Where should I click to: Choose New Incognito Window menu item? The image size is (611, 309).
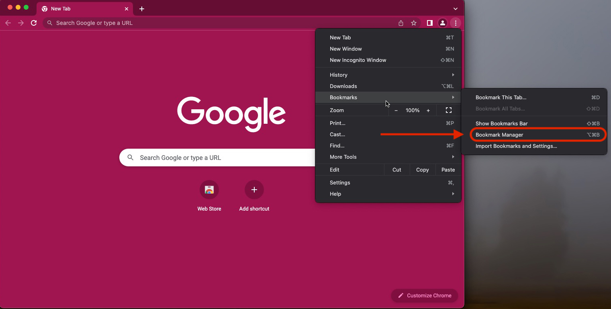pyautogui.click(x=358, y=60)
